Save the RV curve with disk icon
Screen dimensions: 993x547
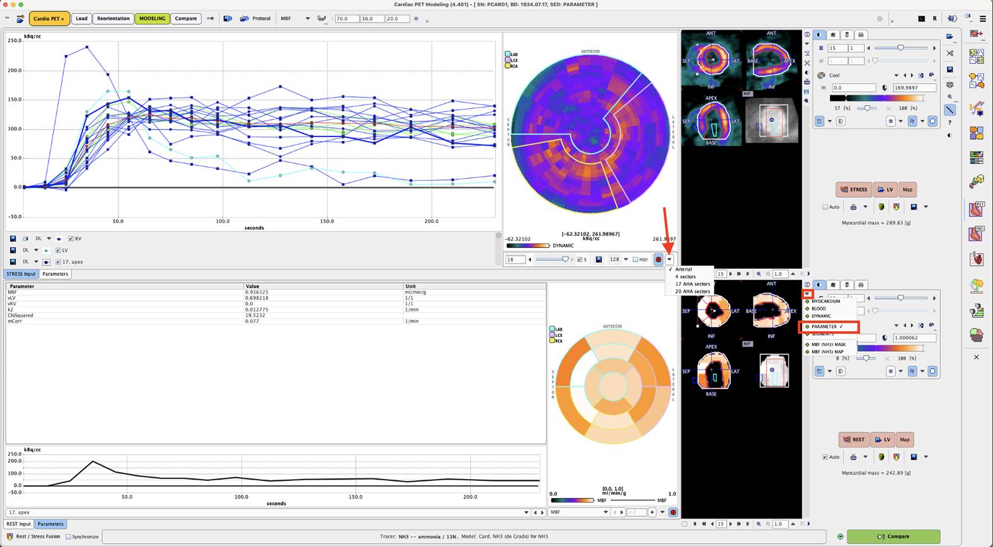tap(13, 239)
